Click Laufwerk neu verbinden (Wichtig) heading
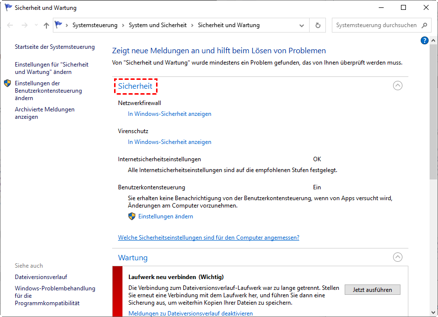The image size is (438, 317). (176, 277)
